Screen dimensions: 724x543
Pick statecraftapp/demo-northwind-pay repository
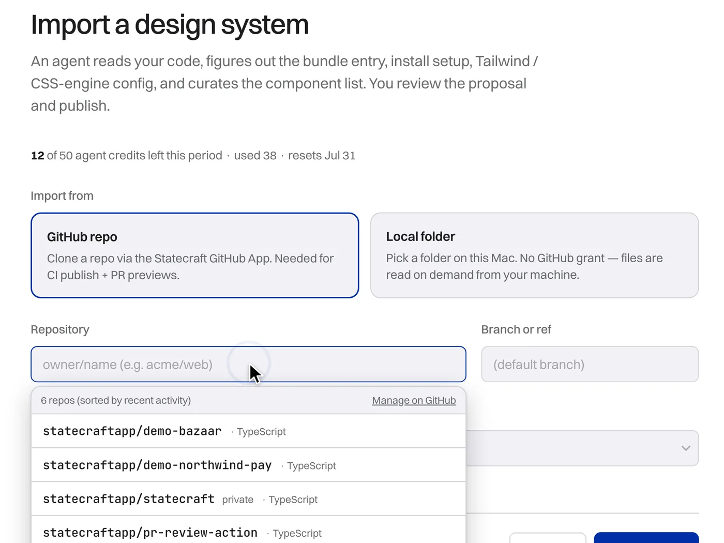pyautogui.click(x=248, y=465)
